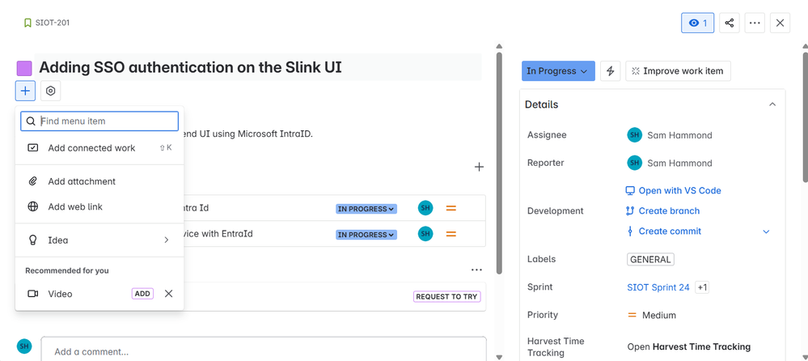The image size is (808, 361).
Task: Click the Reporter Sam Hammond
Action: click(670, 163)
